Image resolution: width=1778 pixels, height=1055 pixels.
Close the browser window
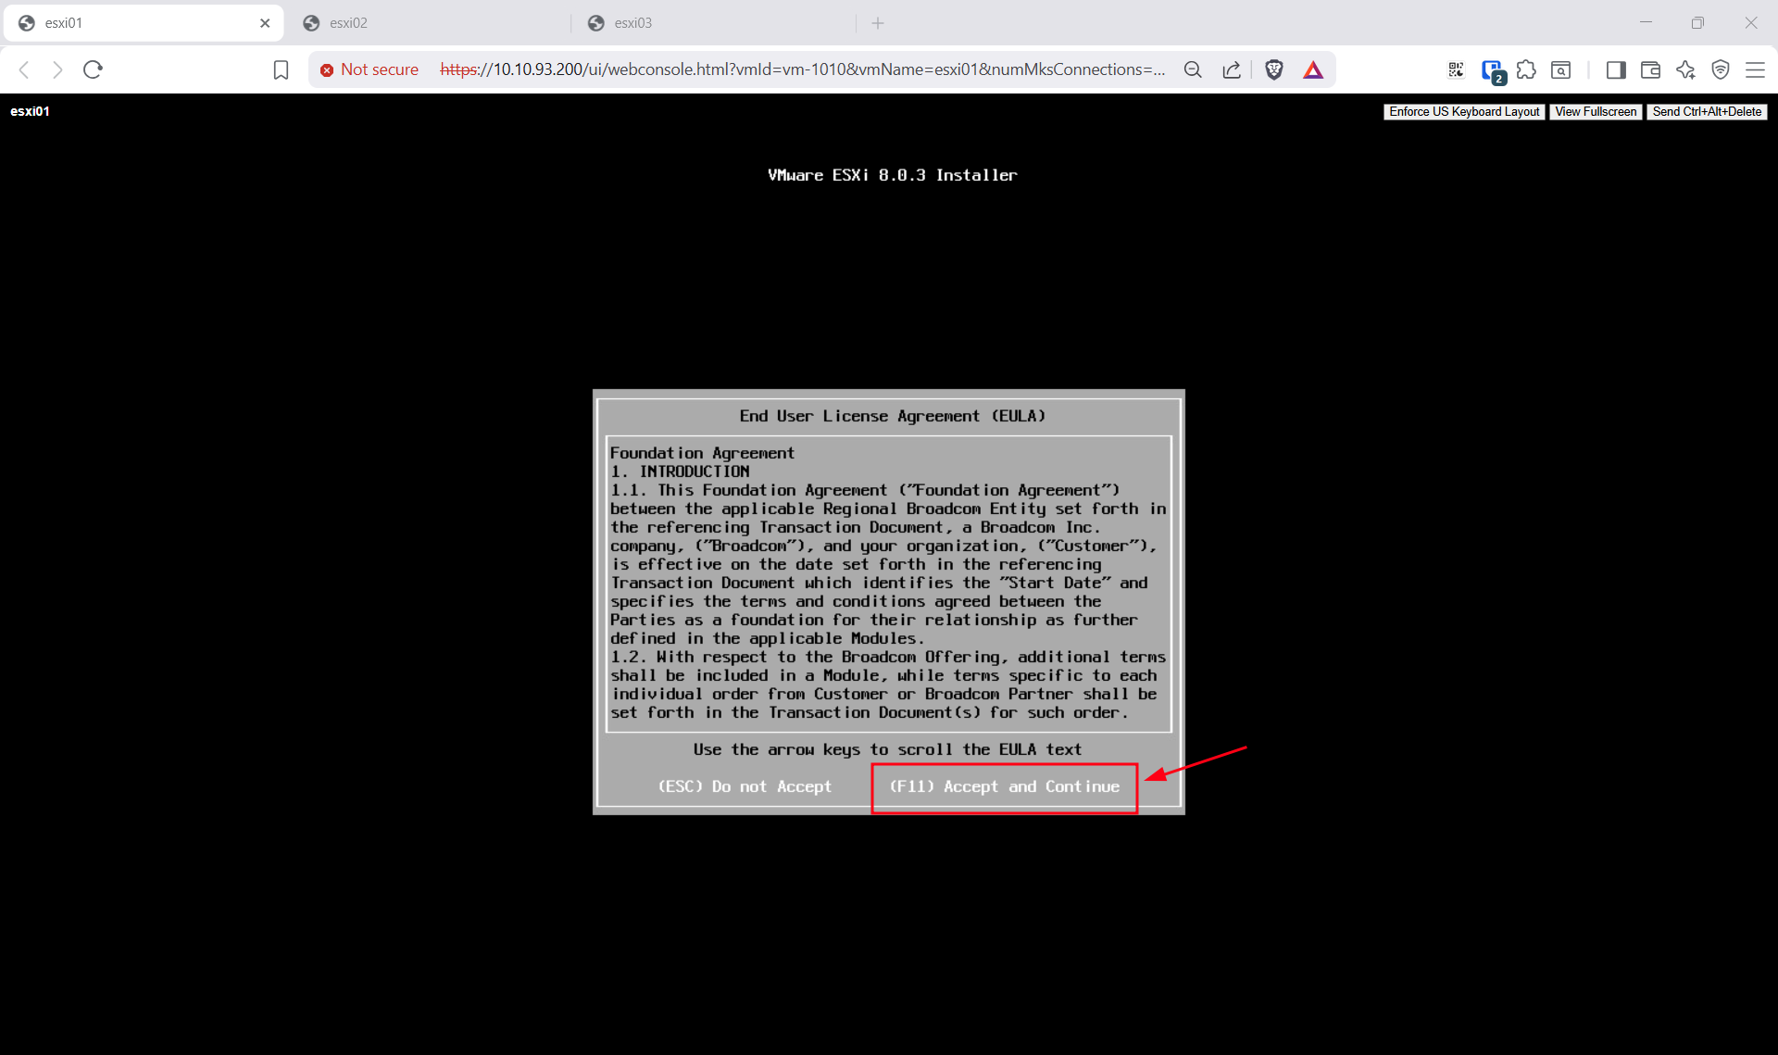[1750, 23]
